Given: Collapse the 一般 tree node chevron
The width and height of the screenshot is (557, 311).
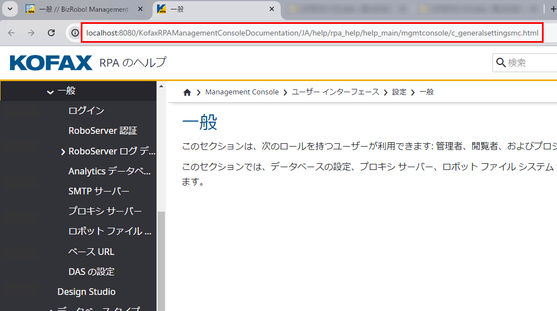Looking at the screenshot, I should [51, 92].
